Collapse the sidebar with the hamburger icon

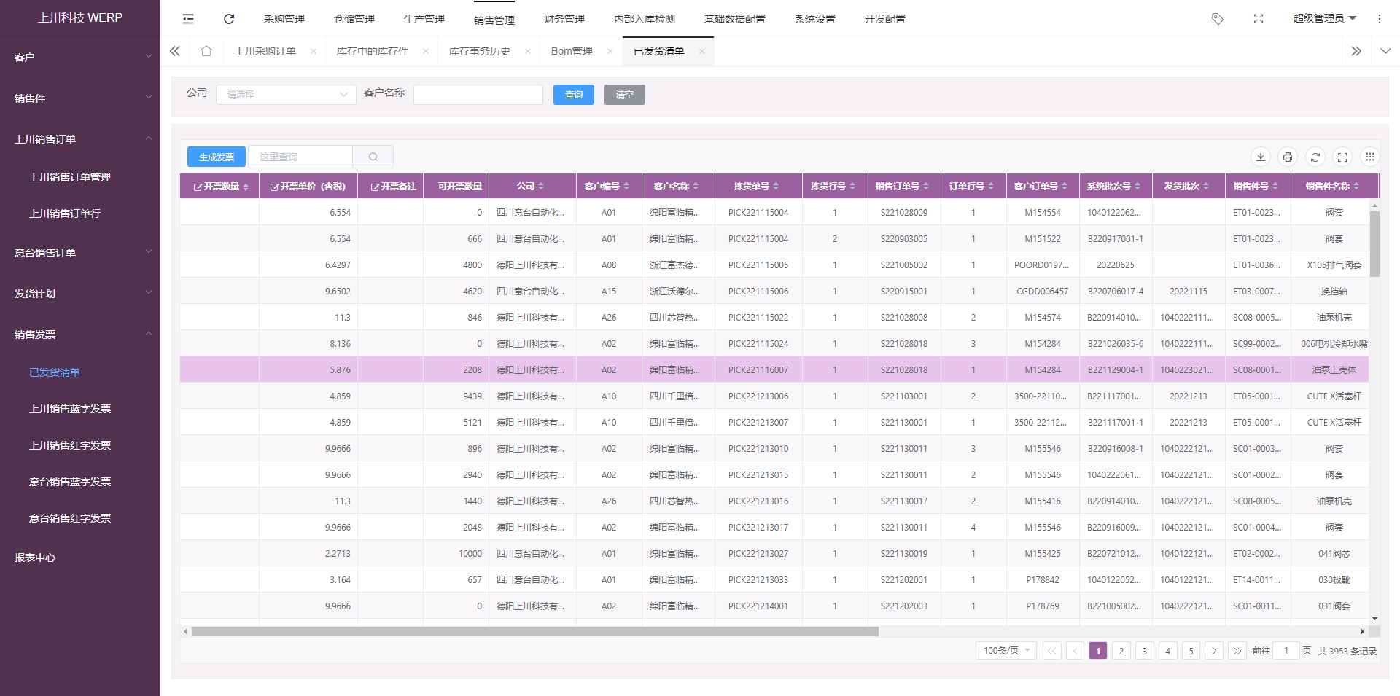(188, 19)
